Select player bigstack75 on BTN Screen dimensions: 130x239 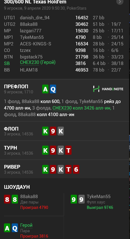pos(31,57)
